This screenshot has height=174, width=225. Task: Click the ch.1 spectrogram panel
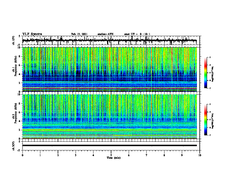click(110, 69)
